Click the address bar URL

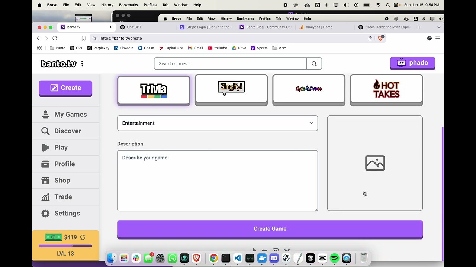click(x=121, y=38)
